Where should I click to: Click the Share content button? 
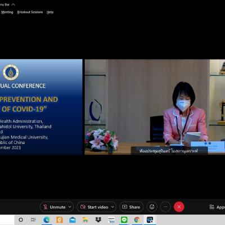[x=131, y=207]
